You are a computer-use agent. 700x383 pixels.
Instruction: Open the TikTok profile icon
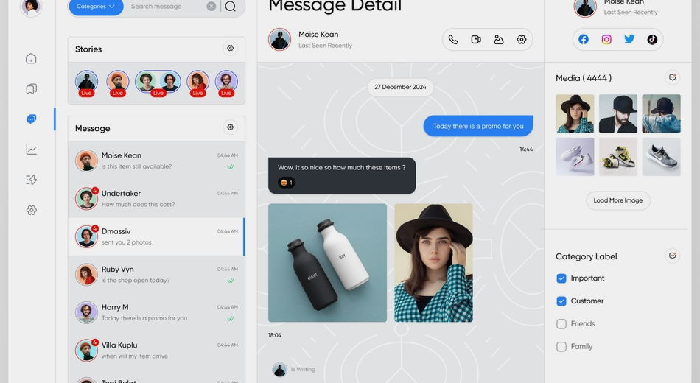[x=652, y=40]
